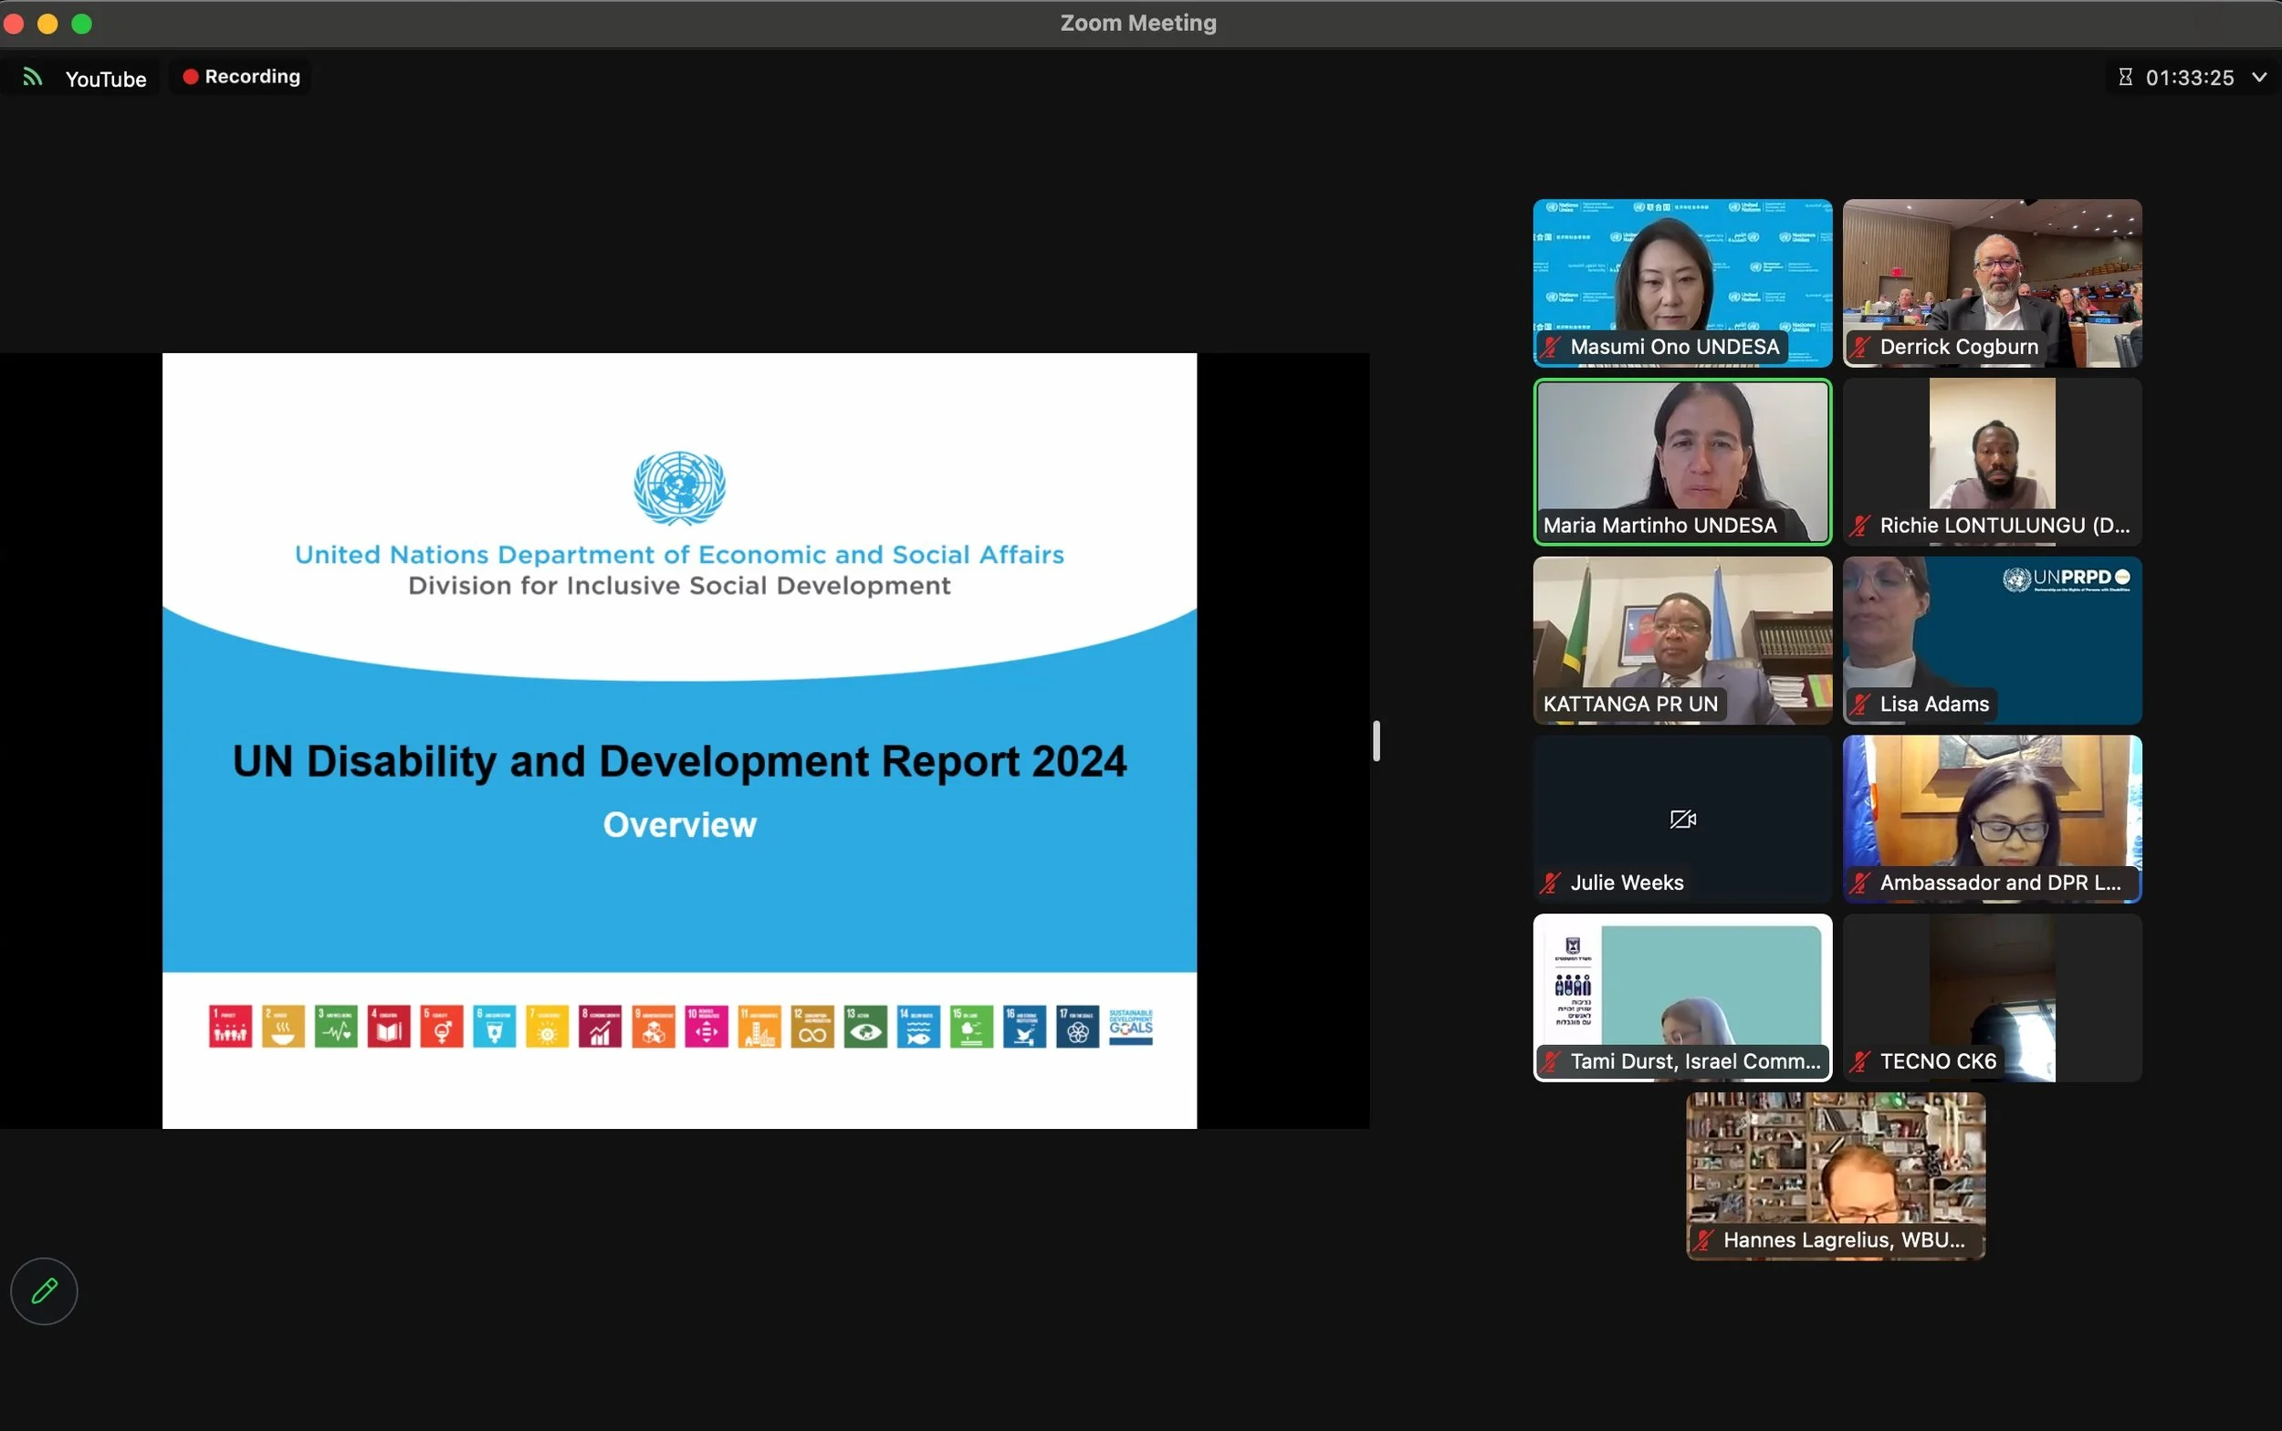Click Masumi Ono's muted microphone icon
The image size is (2282, 1431).
click(1550, 348)
